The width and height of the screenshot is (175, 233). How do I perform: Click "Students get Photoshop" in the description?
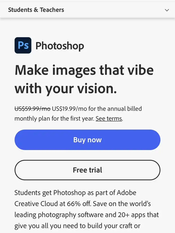point(50,193)
